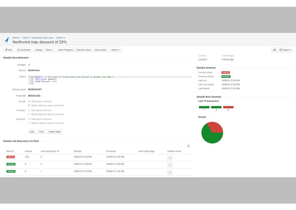Viewport: 296px width, 210px height.
Task: Click FAILED badge in executions table
Action: click(x=11, y=157)
